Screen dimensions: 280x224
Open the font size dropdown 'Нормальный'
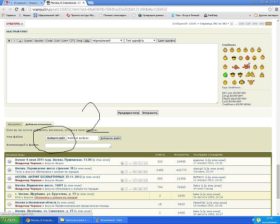click(x=108, y=40)
